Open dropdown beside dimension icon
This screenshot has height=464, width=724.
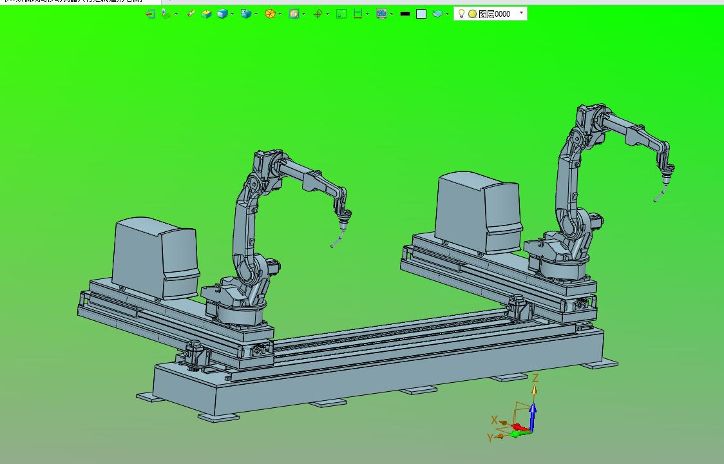click(368, 14)
